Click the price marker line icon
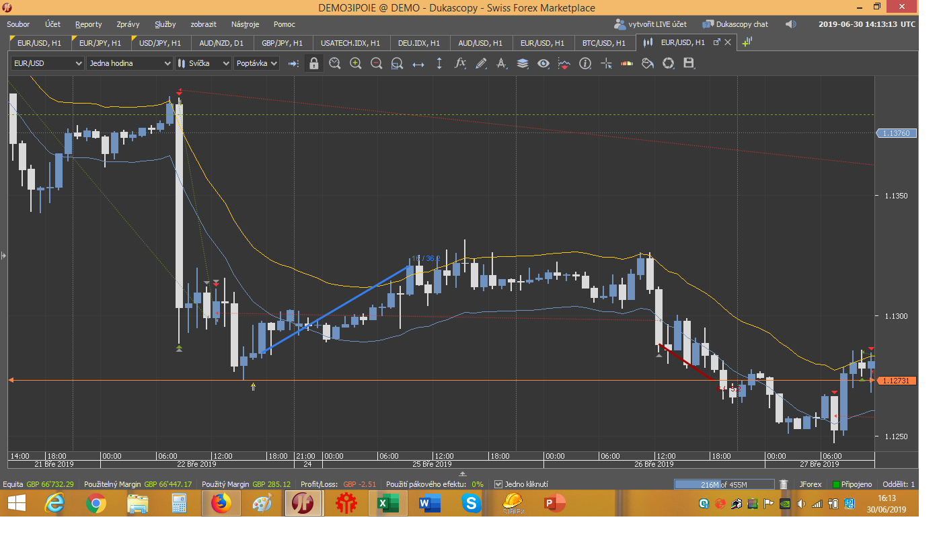The width and height of the screenshot is (941, 534). pyautogui.click(x=564, y=63)
